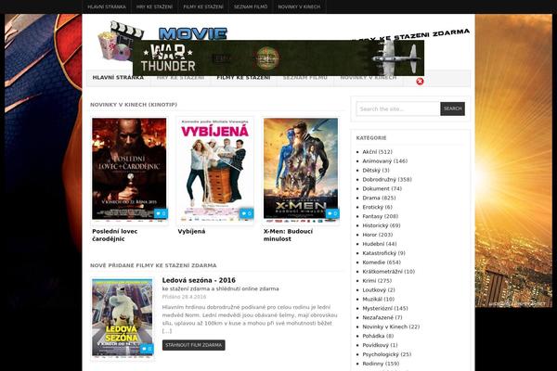
Task: Open the Vybíjená title link
Action: click(x=191, y=232)
